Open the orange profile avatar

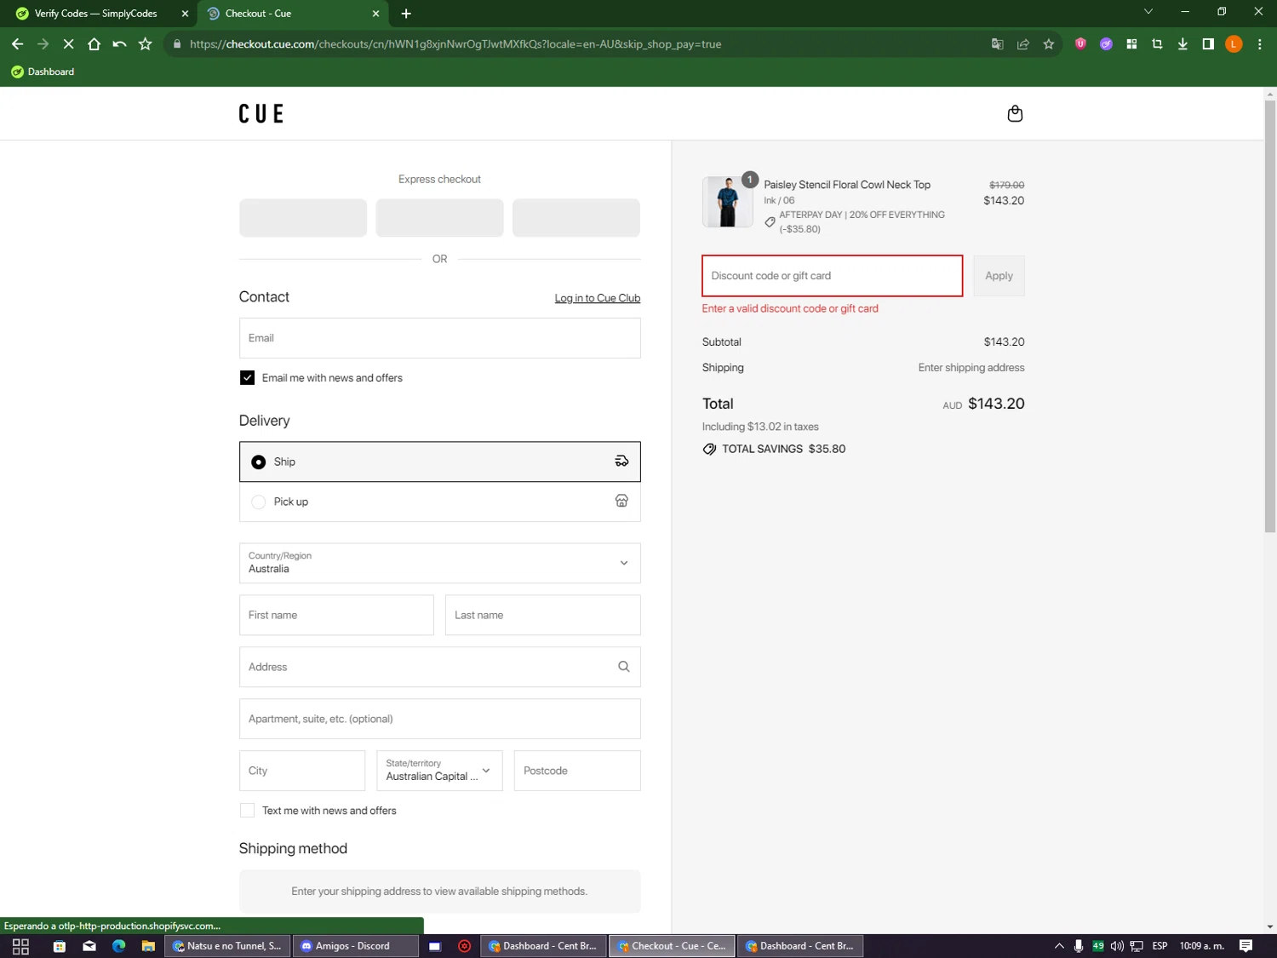(x=1234, y=44)
